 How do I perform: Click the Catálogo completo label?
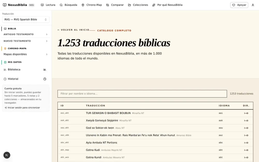(x=114, y=31)
